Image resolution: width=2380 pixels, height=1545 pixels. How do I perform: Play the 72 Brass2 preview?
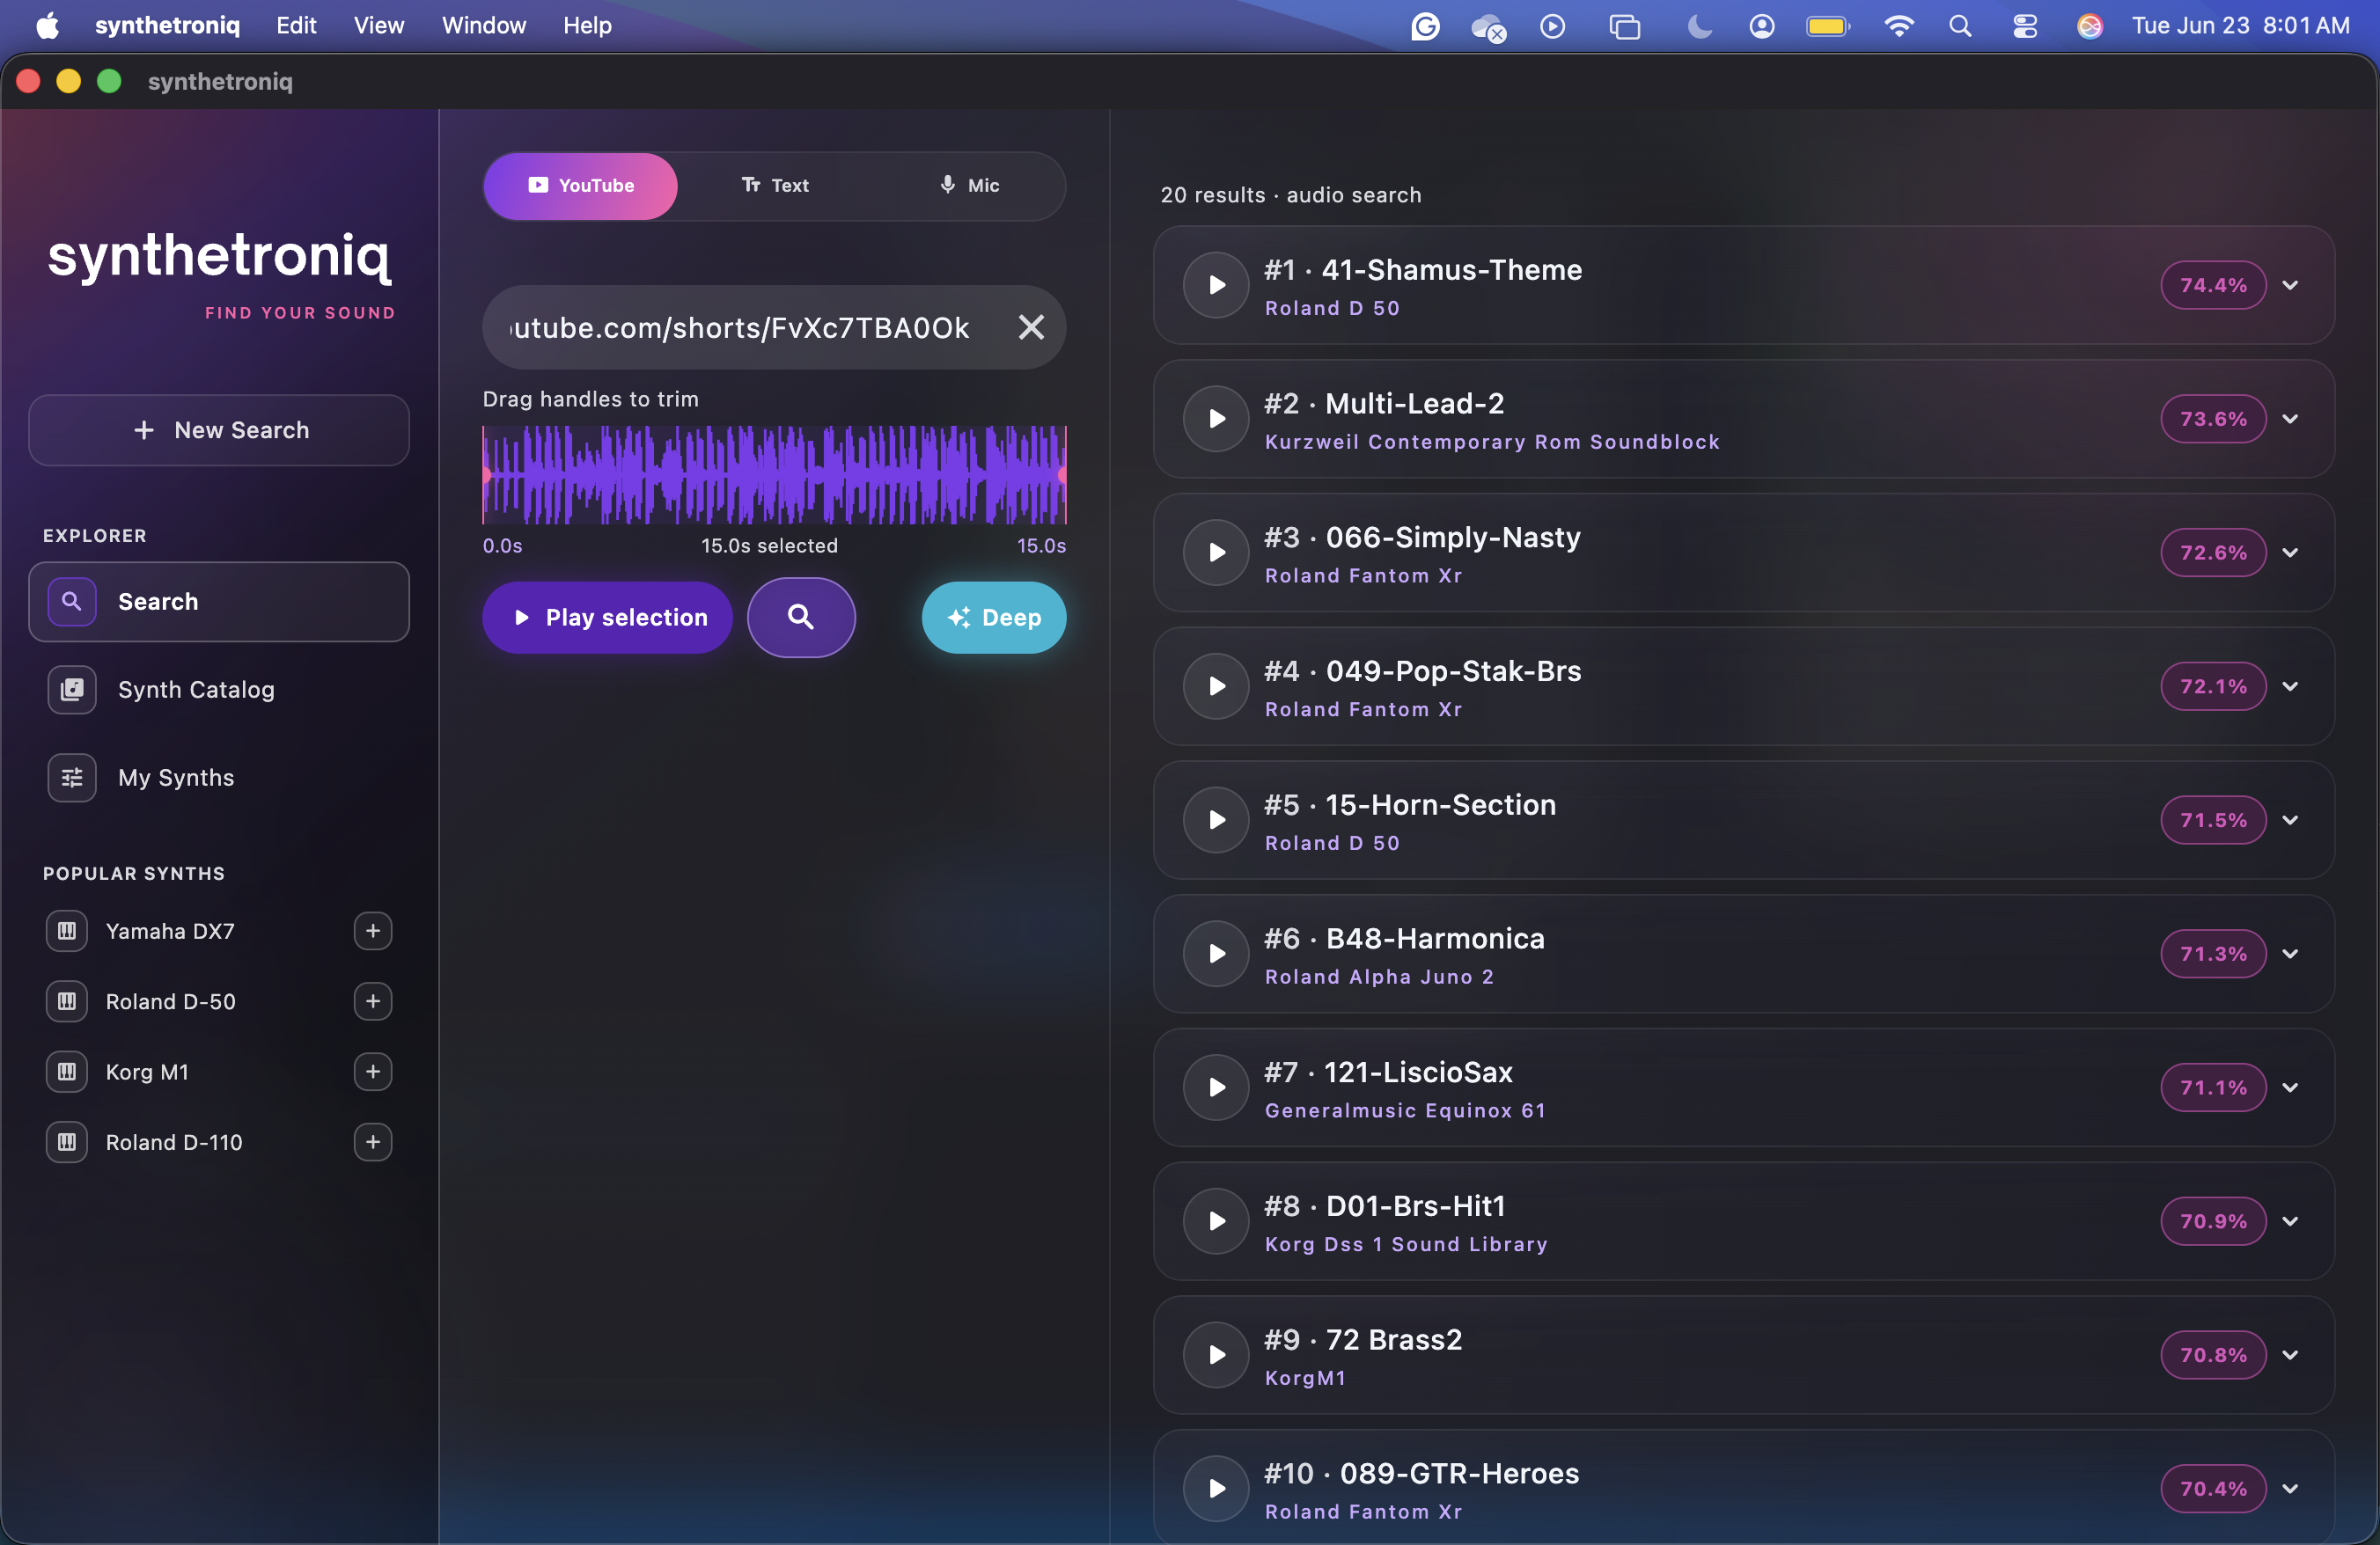pyautogui.click(x=1216, y=1355)
